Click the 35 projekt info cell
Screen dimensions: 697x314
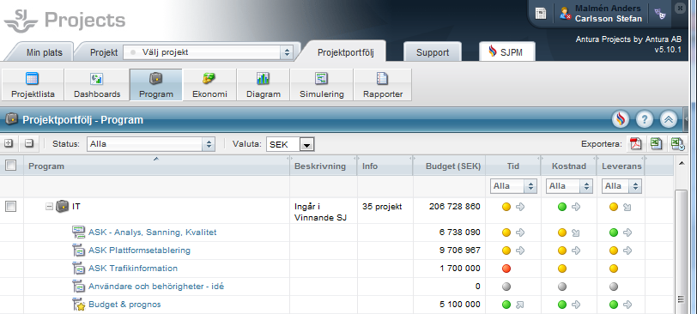click(x=382, y=207)
